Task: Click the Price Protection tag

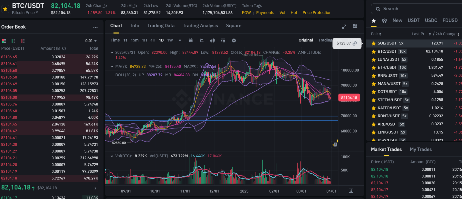Action: click(317, 13)
